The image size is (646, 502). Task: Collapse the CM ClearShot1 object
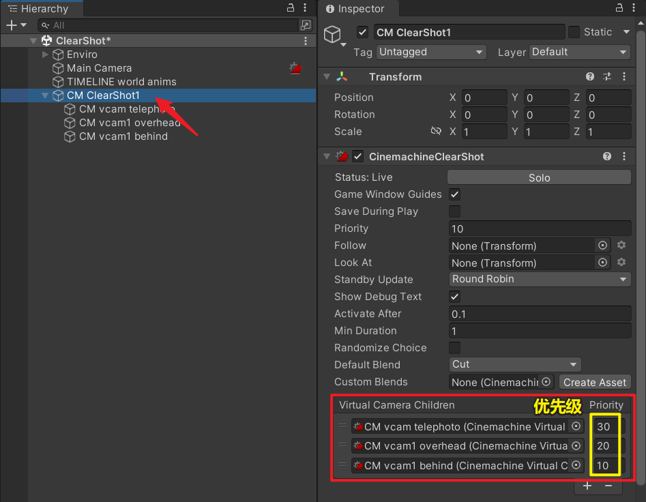click(45, 95)
